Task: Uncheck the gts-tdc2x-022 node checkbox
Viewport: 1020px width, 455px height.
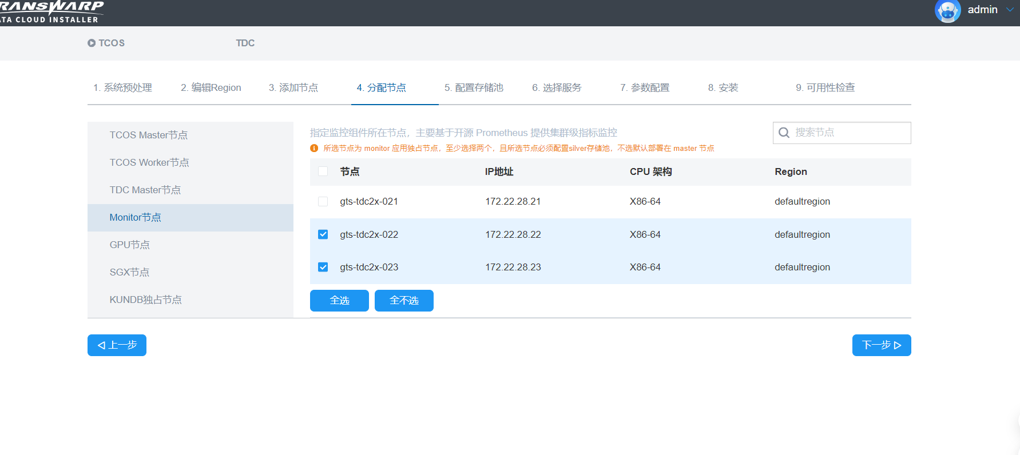Action: 323,234
